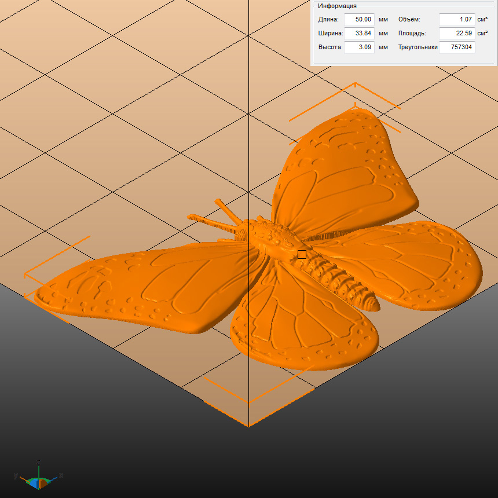Viewport: 498px width, 498px height.
Task: Click the tip of the butterfly's abdomen
Action: [373, 303]
